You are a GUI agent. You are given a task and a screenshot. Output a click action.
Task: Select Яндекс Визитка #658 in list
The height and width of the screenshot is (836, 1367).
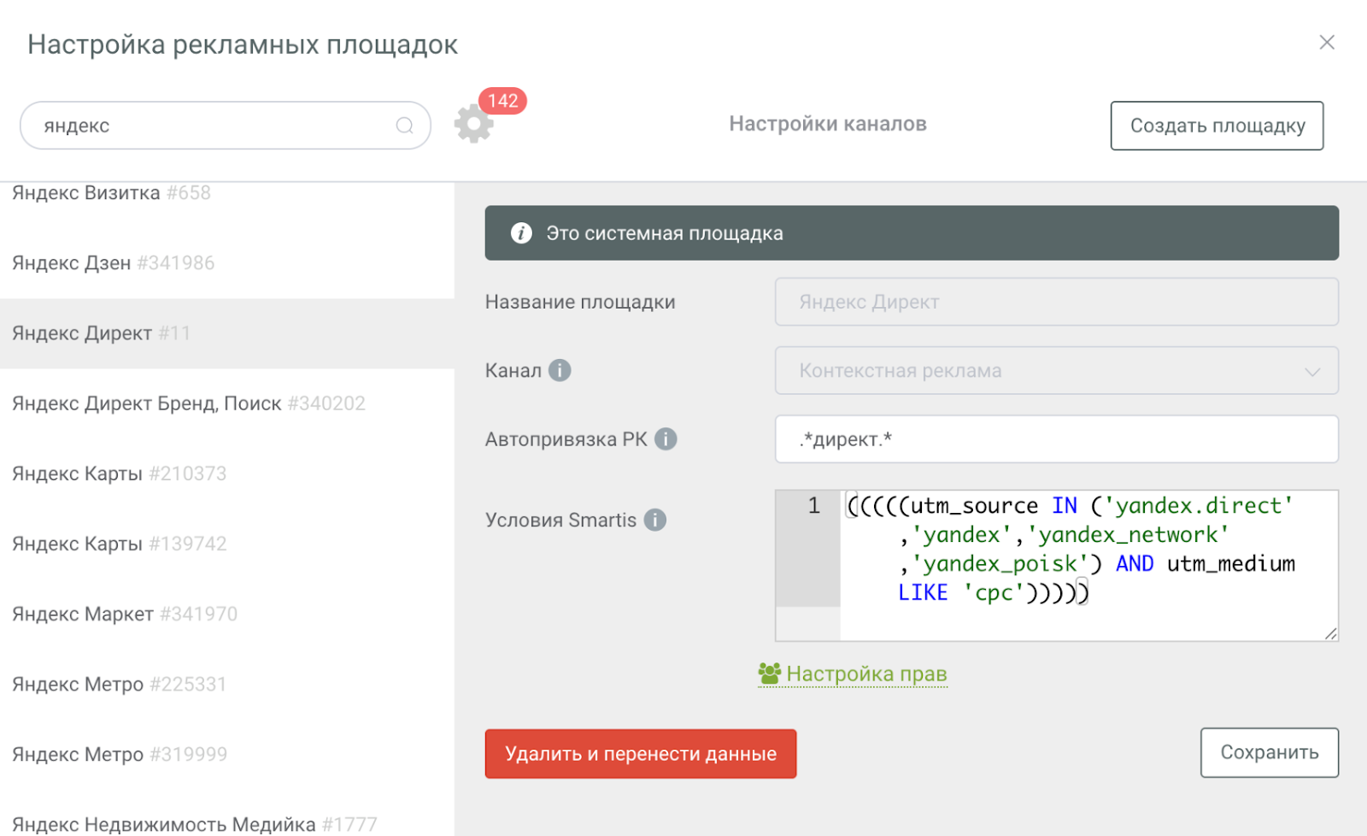[226, 193]
